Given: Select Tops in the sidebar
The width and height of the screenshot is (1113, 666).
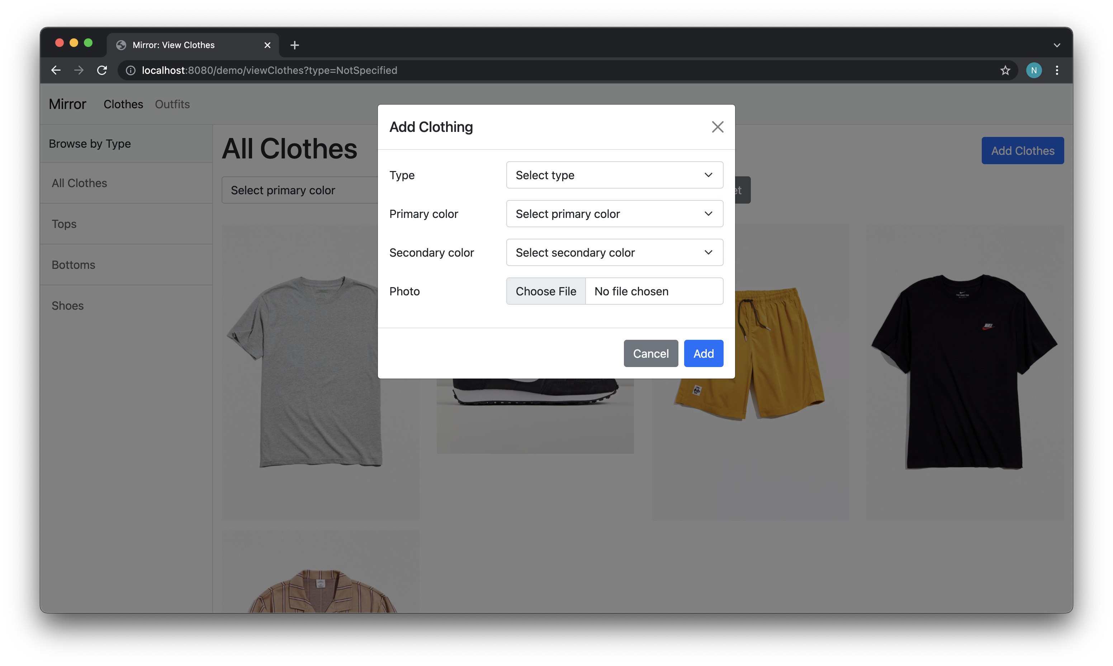Looking at the screenshot, I should pyautogui.click(x=64, y=224).
